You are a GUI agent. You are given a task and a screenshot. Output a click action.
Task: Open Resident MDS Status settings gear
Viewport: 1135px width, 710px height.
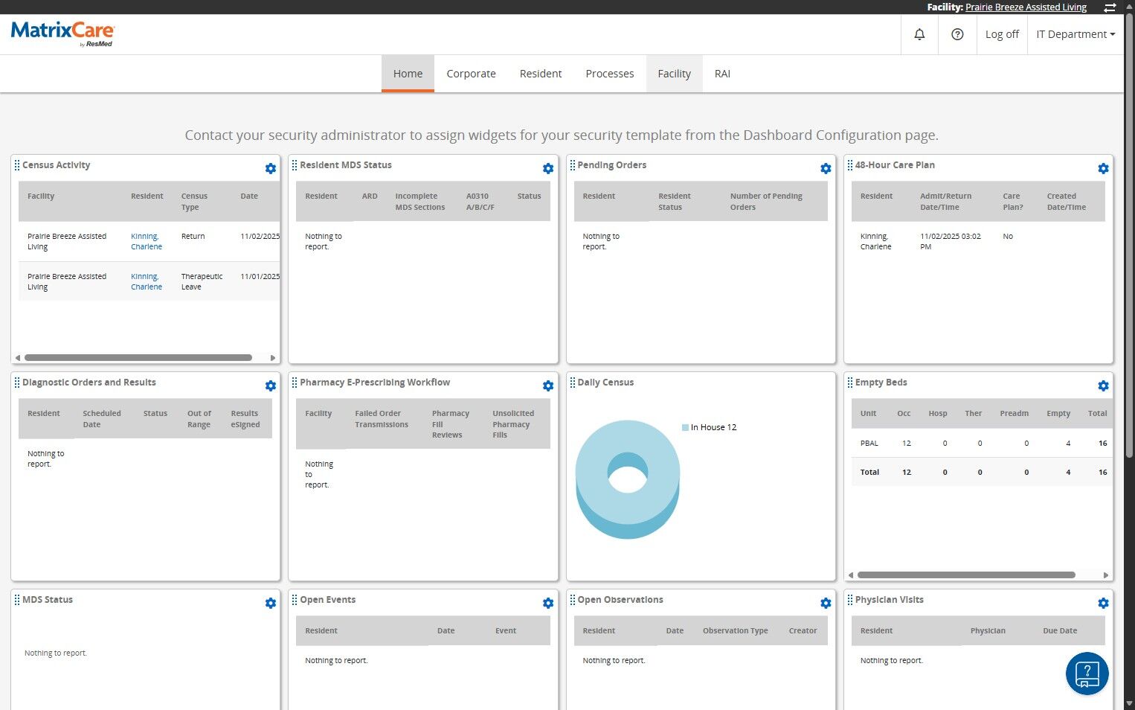coord(548,168)
